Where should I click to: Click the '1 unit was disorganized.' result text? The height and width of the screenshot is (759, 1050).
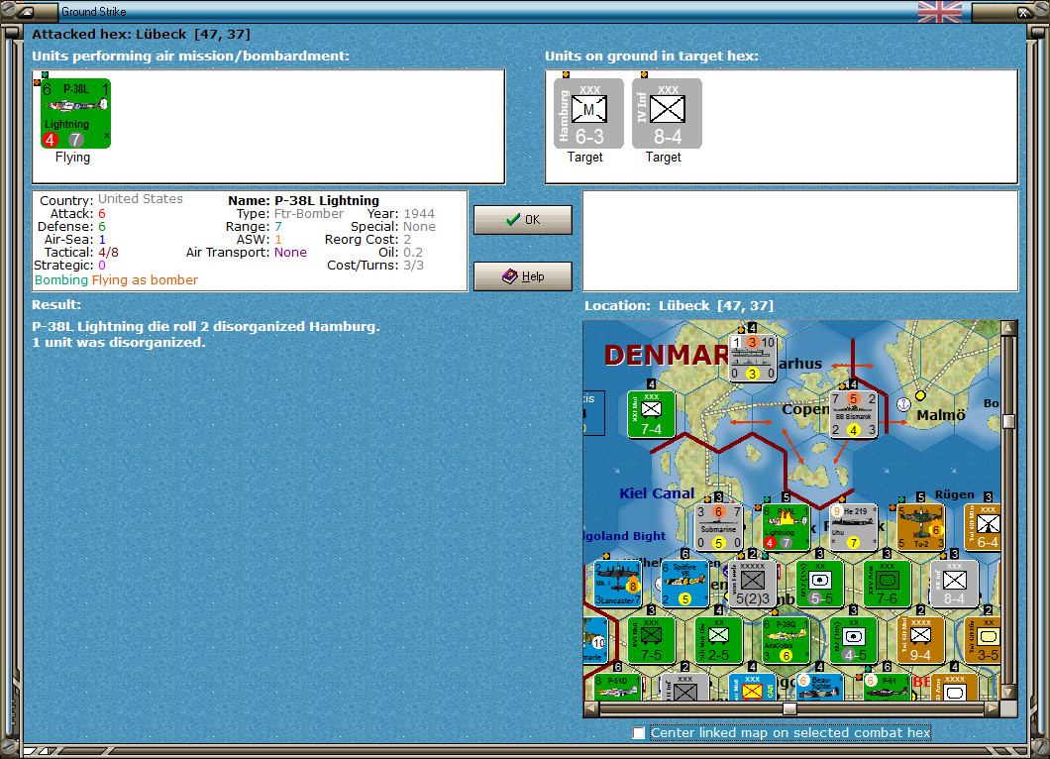coord(119,342)
